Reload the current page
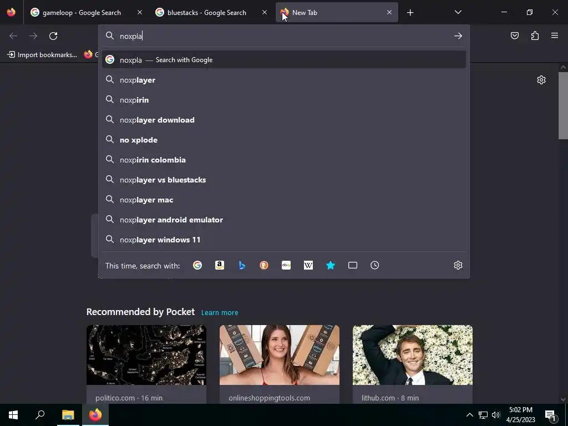This screenshot has width=568, height=426. pos(53,36)
